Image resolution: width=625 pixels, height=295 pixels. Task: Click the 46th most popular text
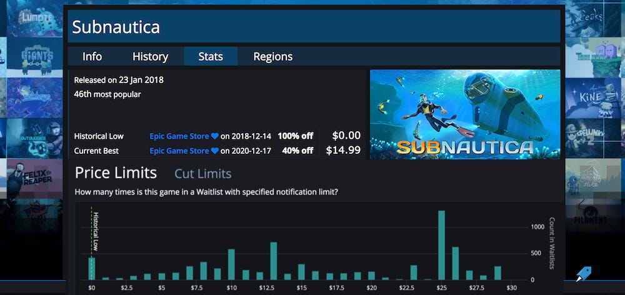click(x=107, y=94)
